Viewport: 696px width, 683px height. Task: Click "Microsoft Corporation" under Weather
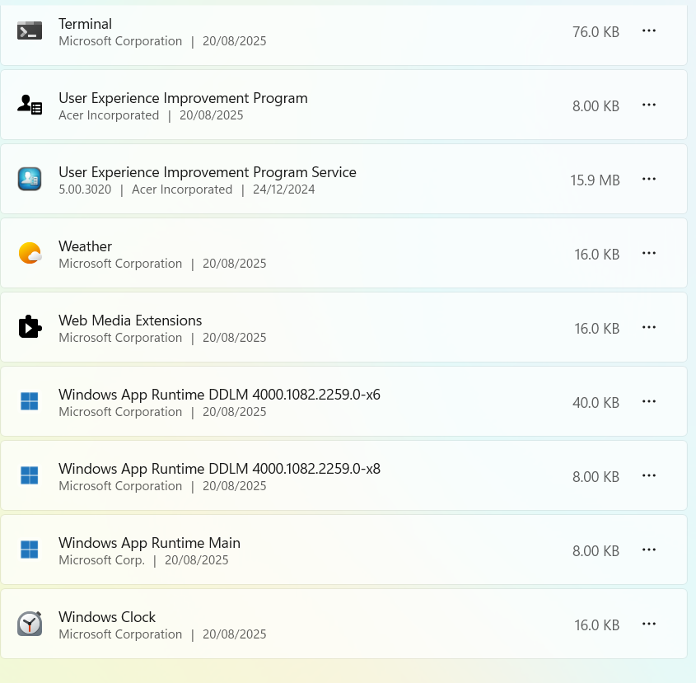[120, 264]
